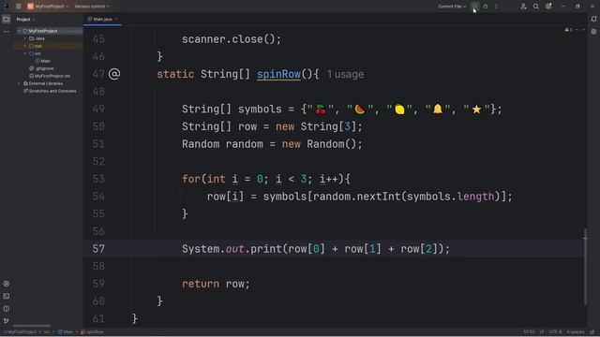Image resolution: width=600 pixels, height=337 pixels.
Task: Click the MyFirstProject project icon badge
Action: (30, 7)
